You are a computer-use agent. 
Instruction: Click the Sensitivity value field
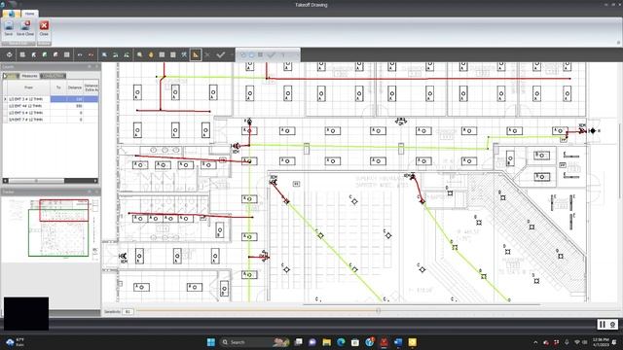coord(128,311)
